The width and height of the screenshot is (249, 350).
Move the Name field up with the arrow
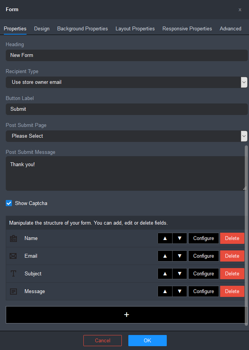[x=165, y=238]
